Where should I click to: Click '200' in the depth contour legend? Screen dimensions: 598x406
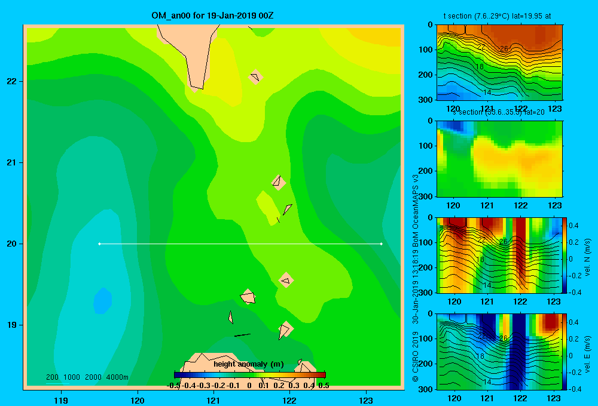[x=52, y=377]
